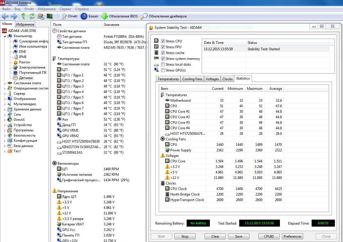The image size is (343, 242).
Task: Toggle the Stress cache checkbox
Action: tap(163, 53)
